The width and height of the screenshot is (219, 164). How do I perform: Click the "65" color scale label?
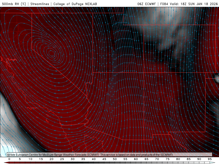pyautogui.click(x=146, y=159)
